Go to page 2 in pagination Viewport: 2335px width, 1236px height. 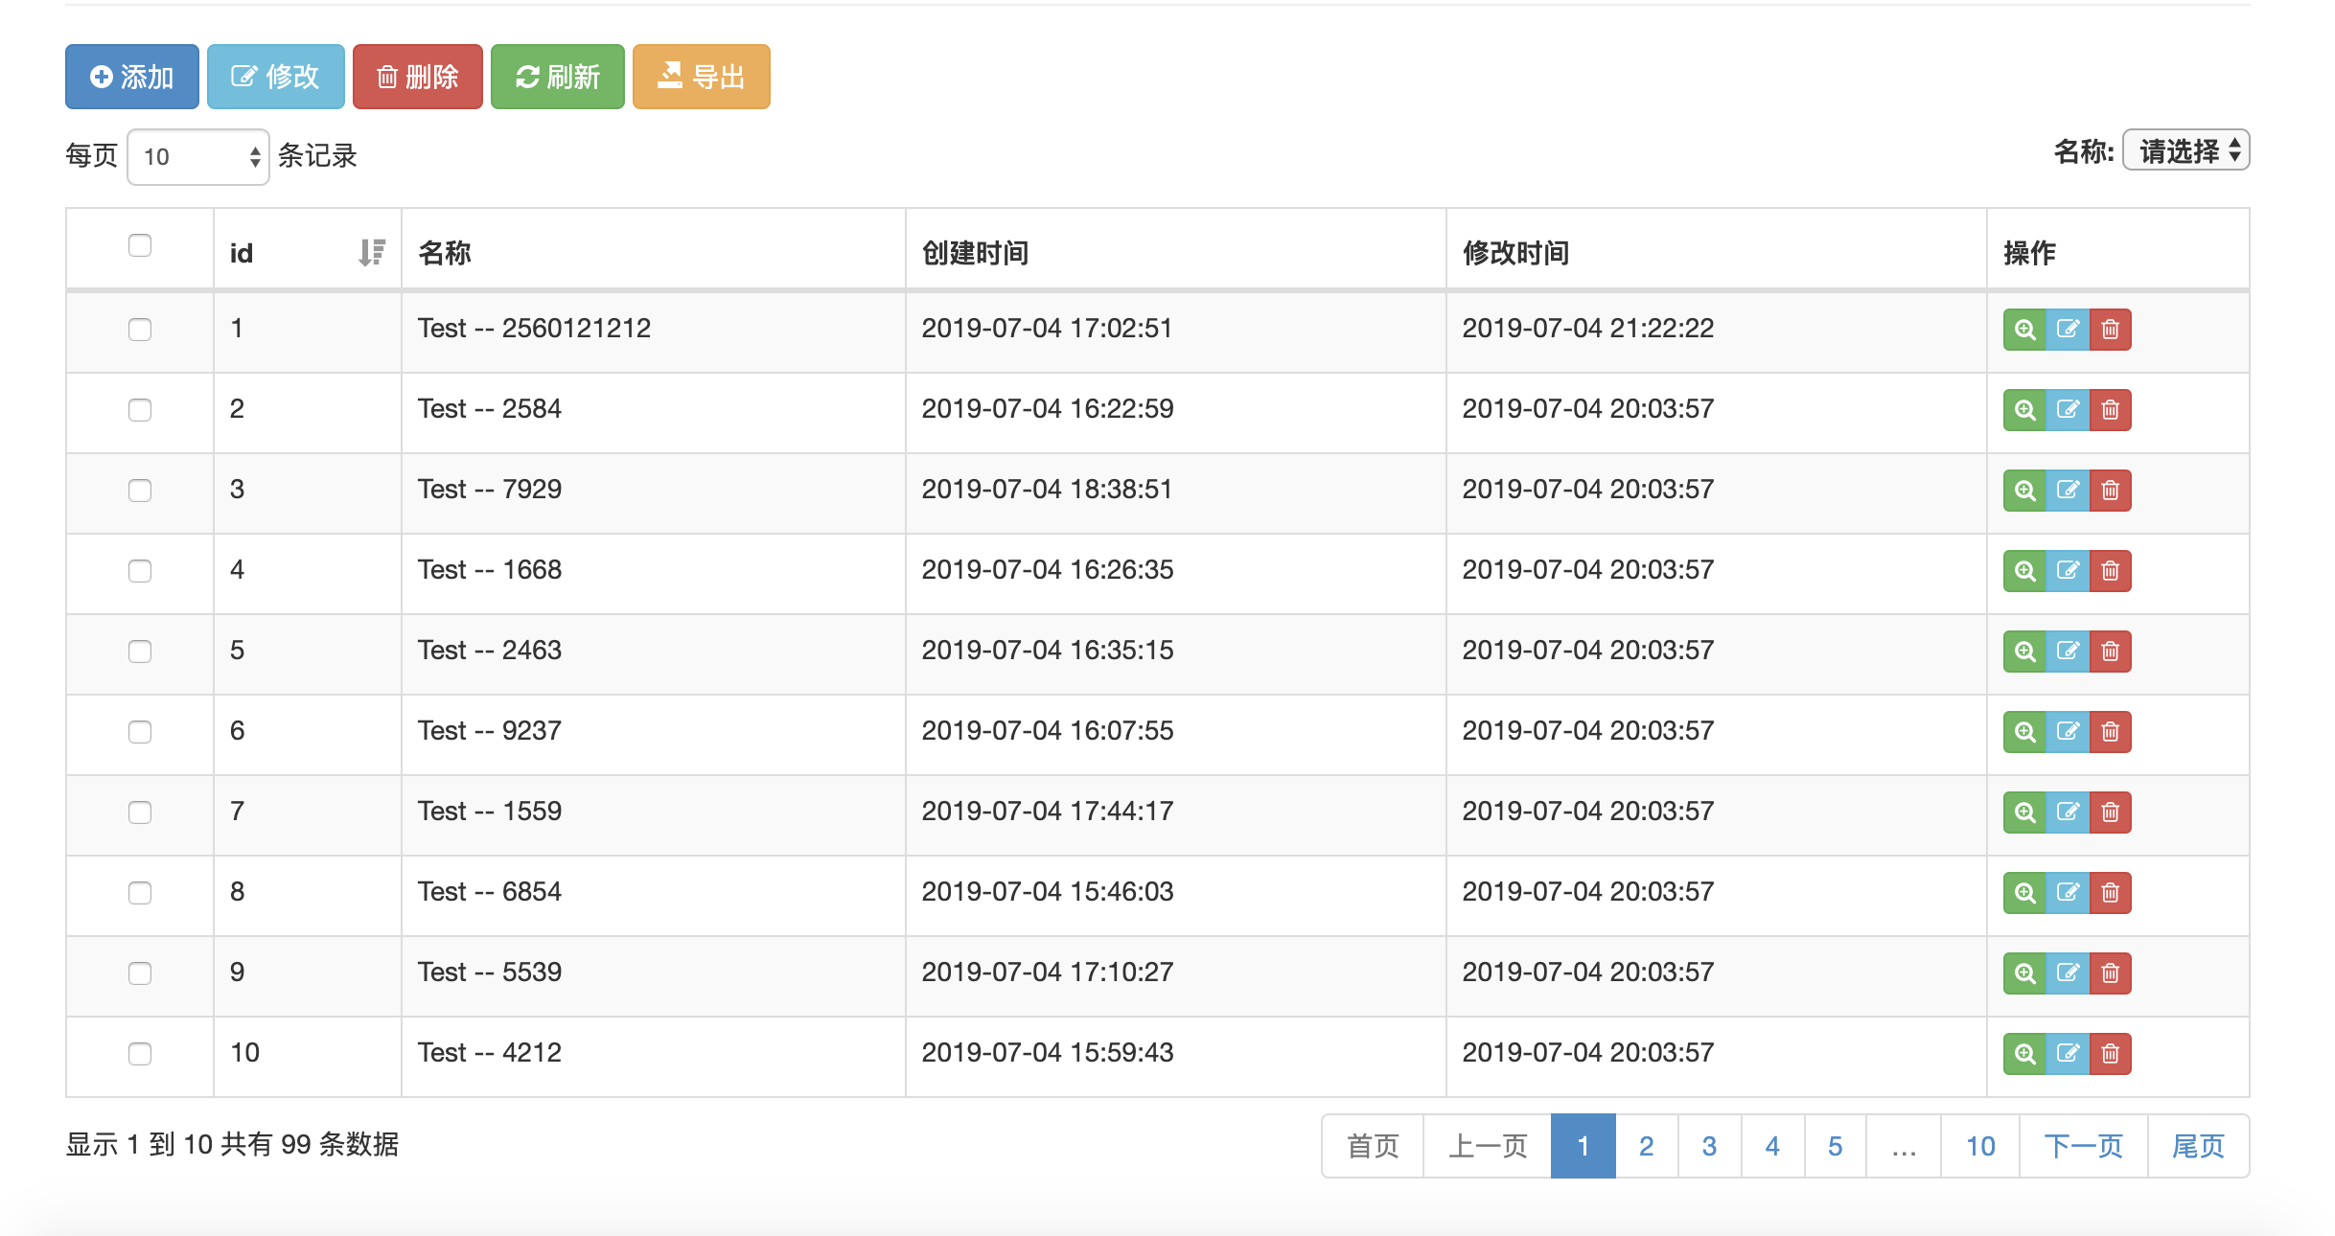tap(1646, 1146)
